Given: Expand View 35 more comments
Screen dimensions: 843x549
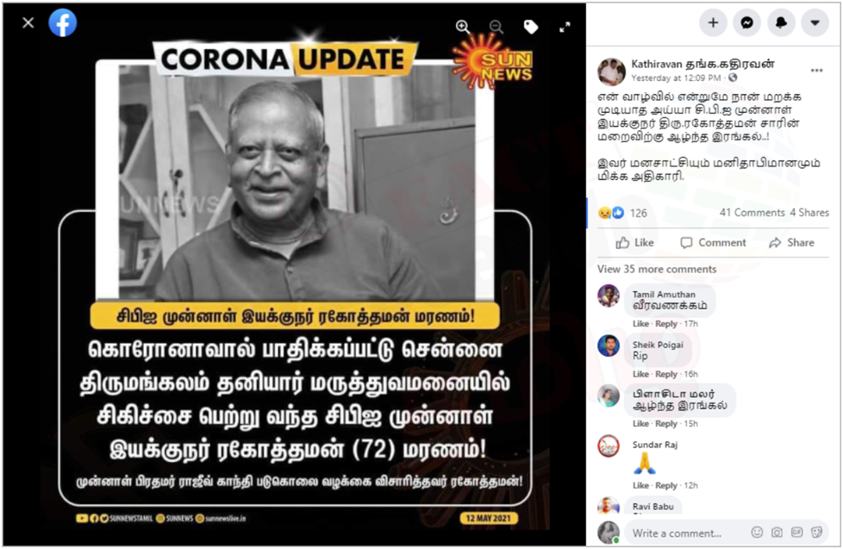Looking at the screenshot, I should point(657,269).
